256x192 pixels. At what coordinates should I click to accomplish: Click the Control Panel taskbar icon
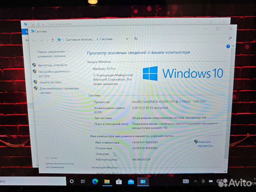click(x=143, y=182)
